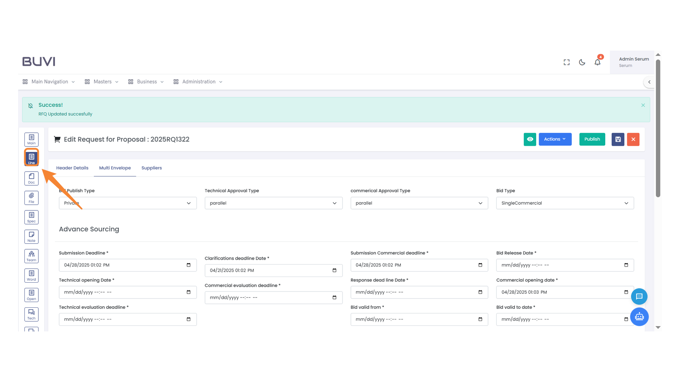Screen dimensions: 680x382
Task: Click the blue save disk icon
Action: 618,139
